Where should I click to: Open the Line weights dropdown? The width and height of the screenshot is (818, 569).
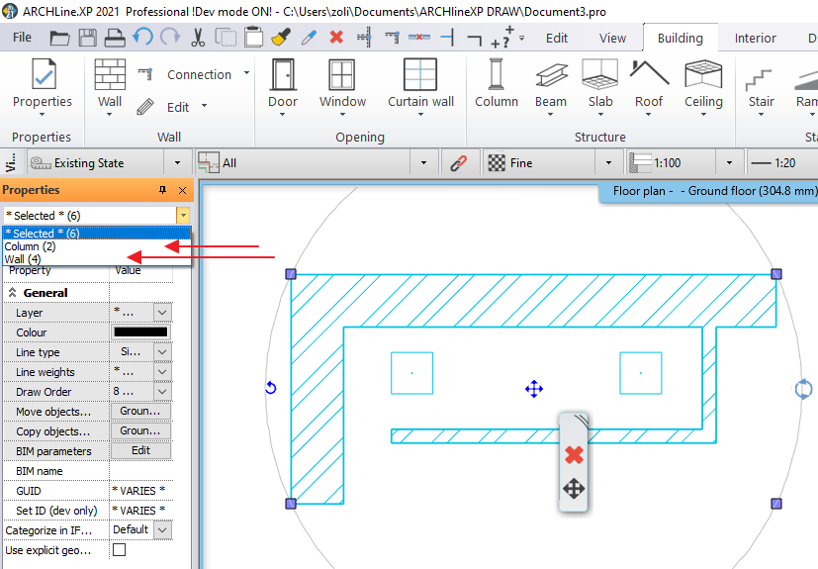tap(162, 372)
